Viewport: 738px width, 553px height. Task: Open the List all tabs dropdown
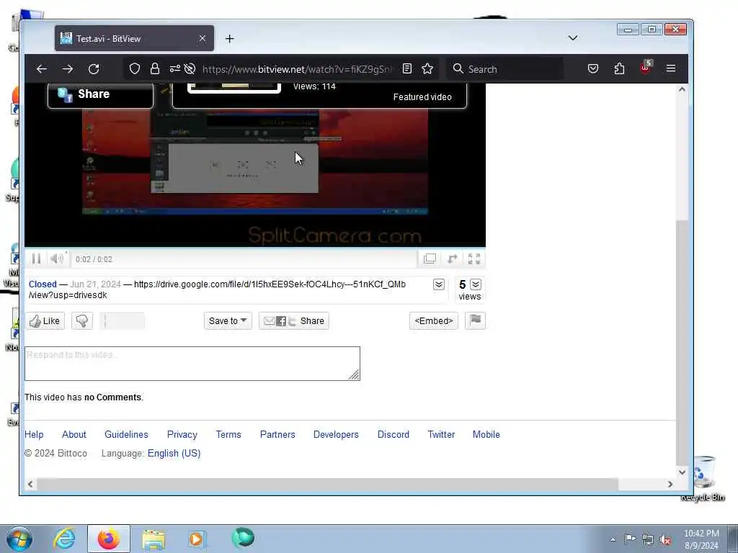pyautogui.click(x=573, y=38)
